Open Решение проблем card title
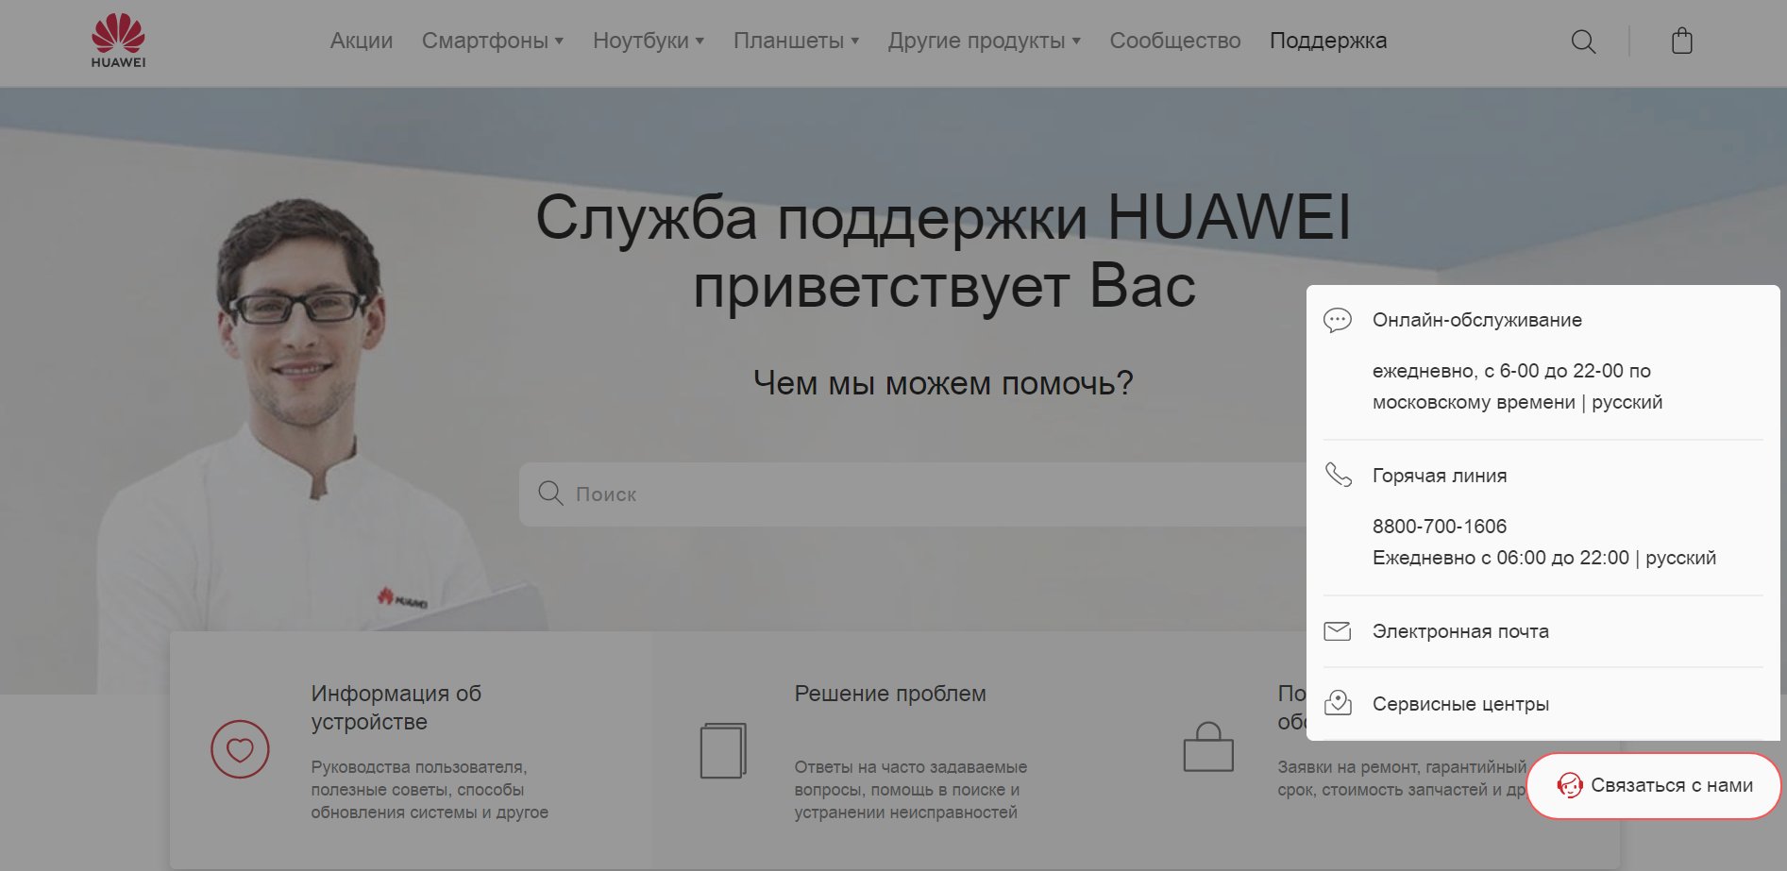 [890, 694]
